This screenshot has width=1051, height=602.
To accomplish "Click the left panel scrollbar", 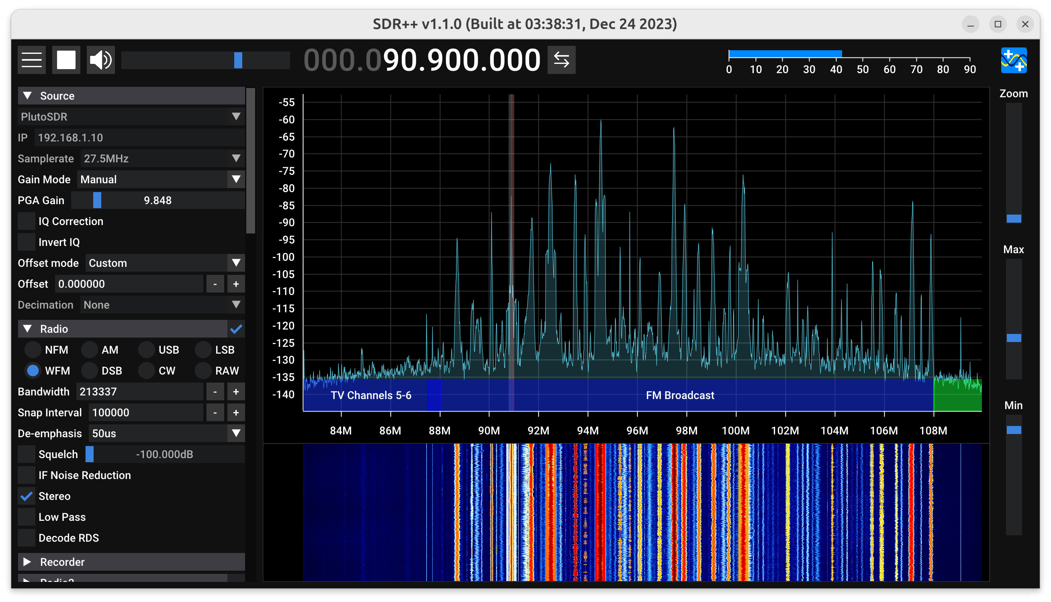I will coord(250,161).
